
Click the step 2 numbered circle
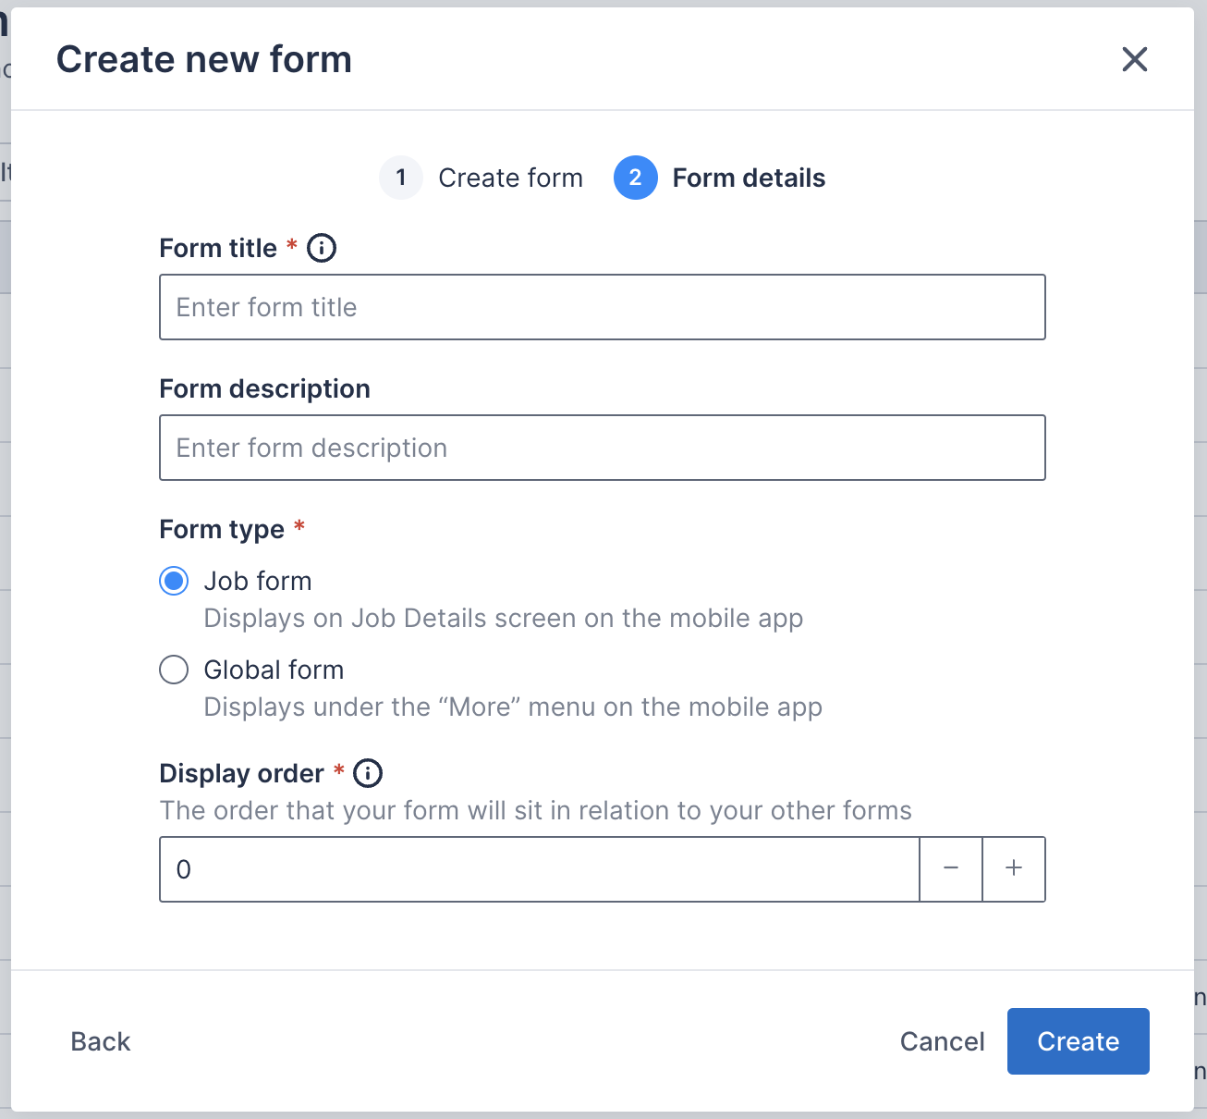(x=635, y=178)
